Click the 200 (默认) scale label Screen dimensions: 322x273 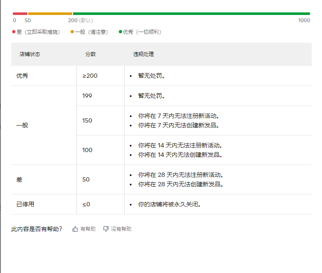[x=80, y=21]
